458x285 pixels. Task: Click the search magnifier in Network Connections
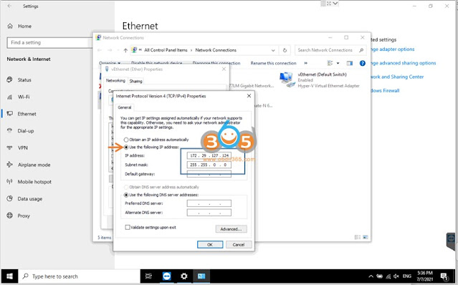(x=361, y=50)
